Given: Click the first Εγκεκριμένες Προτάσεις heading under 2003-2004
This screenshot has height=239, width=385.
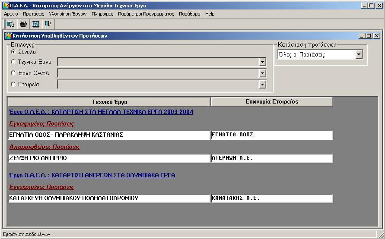Looking at the screenshot, I should click(42, 124).
